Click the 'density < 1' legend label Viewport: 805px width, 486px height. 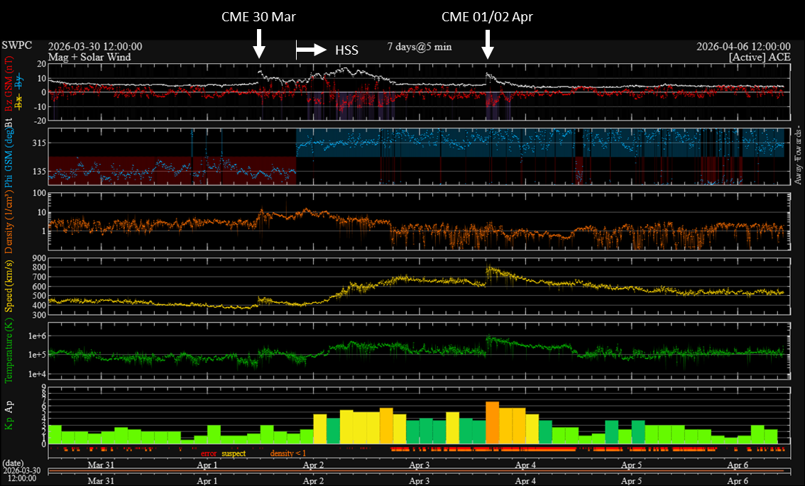click(288, 453)
